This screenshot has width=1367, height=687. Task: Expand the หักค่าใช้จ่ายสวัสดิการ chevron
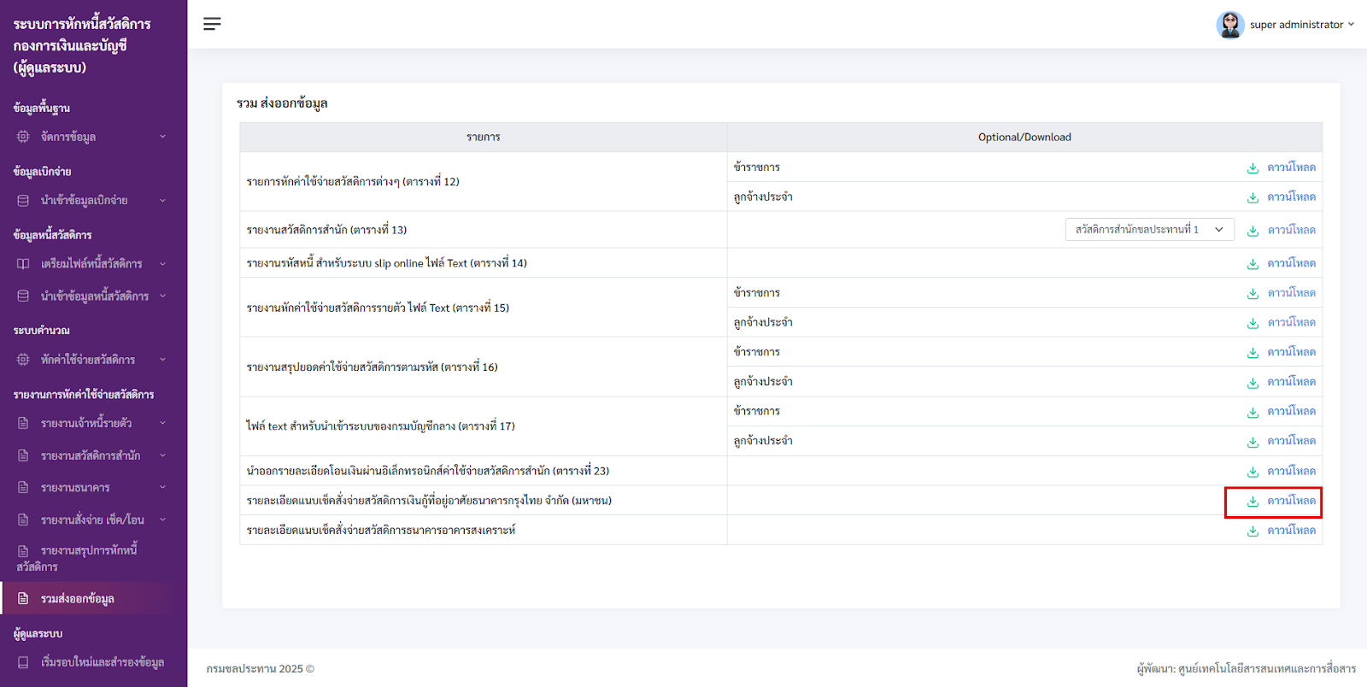162,360
